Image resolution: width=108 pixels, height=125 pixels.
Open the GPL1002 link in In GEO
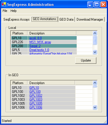tap(36, 96)
